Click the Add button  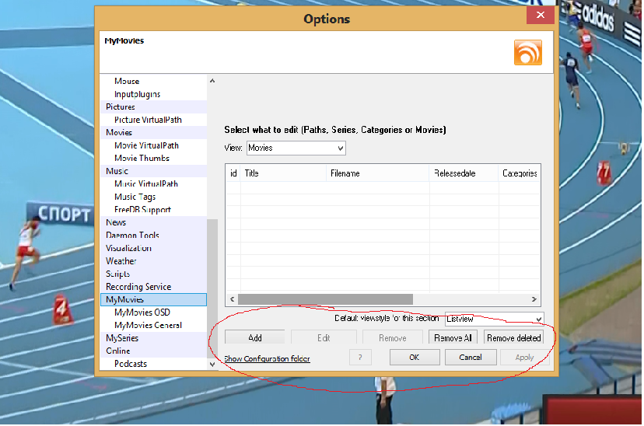tap(254, 337)
